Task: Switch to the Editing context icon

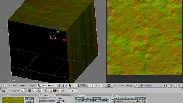Action: pyautogui.click(x=37, y=90)
